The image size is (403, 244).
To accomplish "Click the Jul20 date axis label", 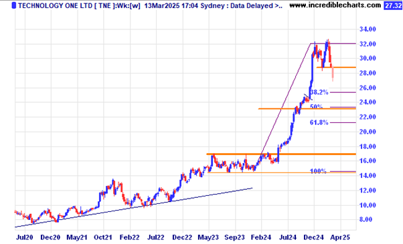I will pos(24,237).
